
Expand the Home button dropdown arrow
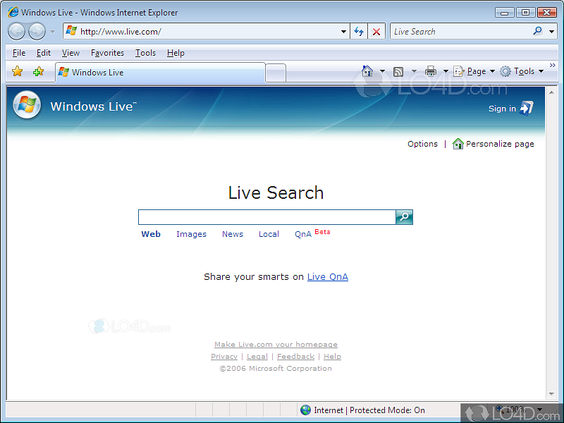pos(382,71)
